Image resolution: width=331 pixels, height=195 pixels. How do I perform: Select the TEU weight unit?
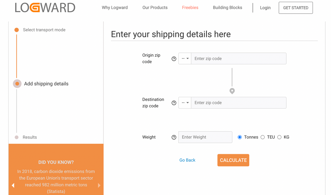coord(262,137)
